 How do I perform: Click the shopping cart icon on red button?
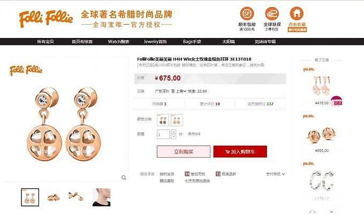[227, 152]
